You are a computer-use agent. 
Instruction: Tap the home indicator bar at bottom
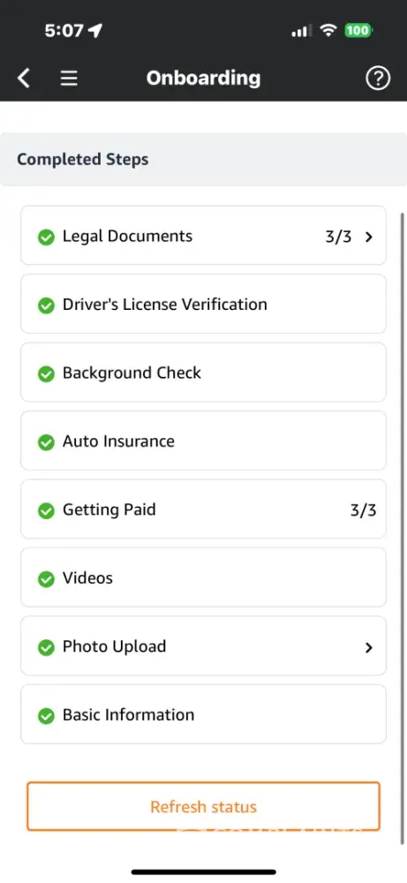pos(204,872)
